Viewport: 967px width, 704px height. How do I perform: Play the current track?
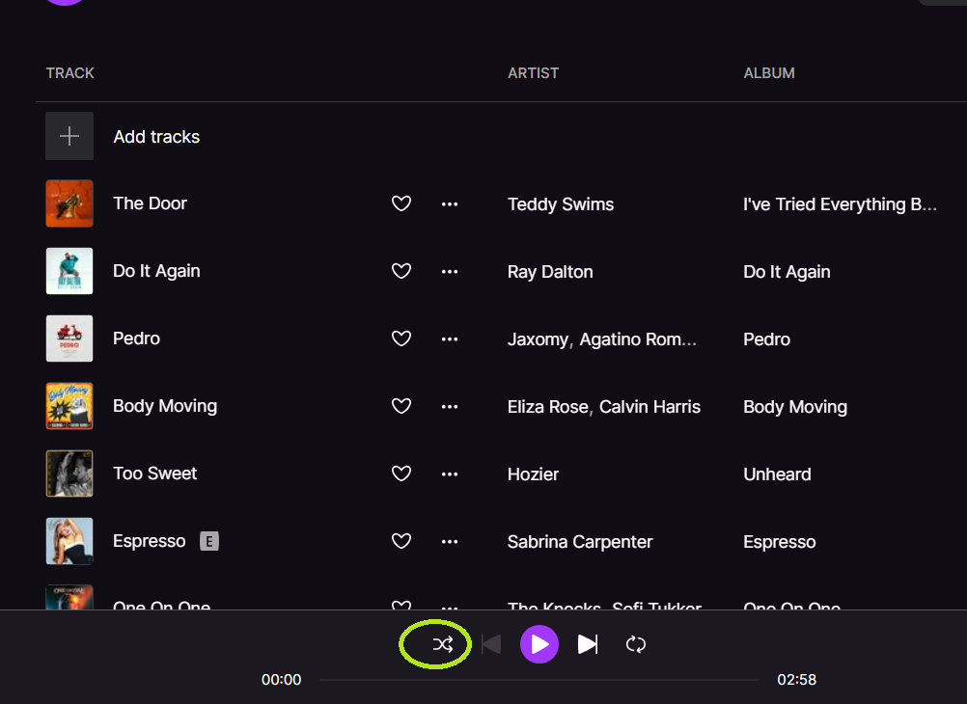539,644
